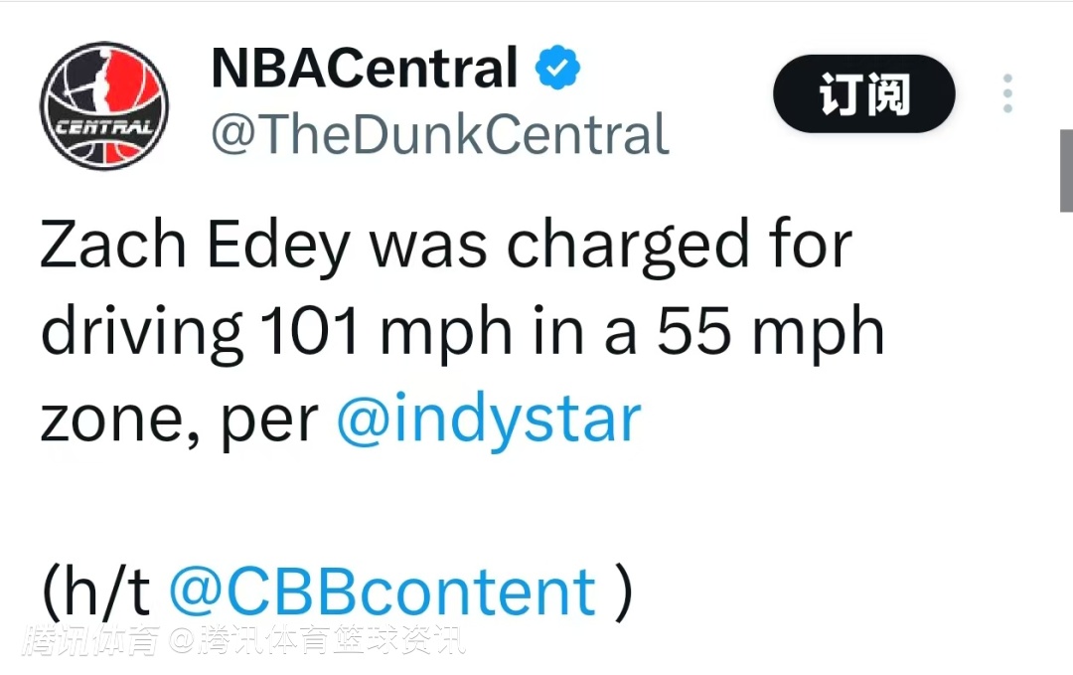1073x675 pixels.
Task: Click the 101 mph text in the tweet
Action: pyautogui.click(x=386, y=333)
